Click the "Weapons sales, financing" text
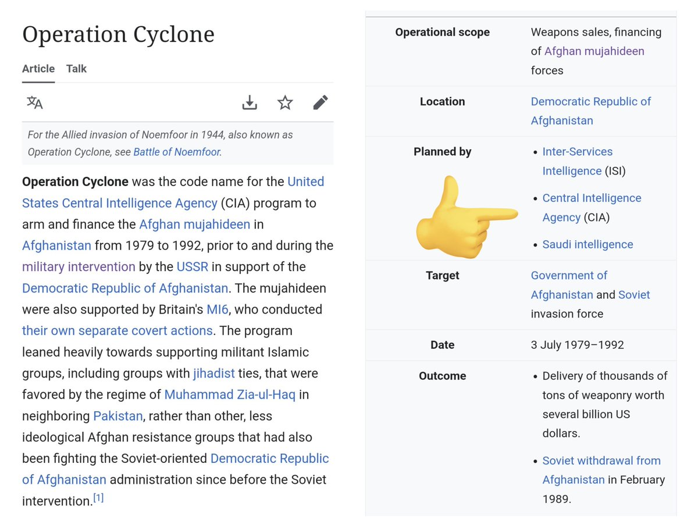Viewport: 698px width, 524px height. [596, 33]
